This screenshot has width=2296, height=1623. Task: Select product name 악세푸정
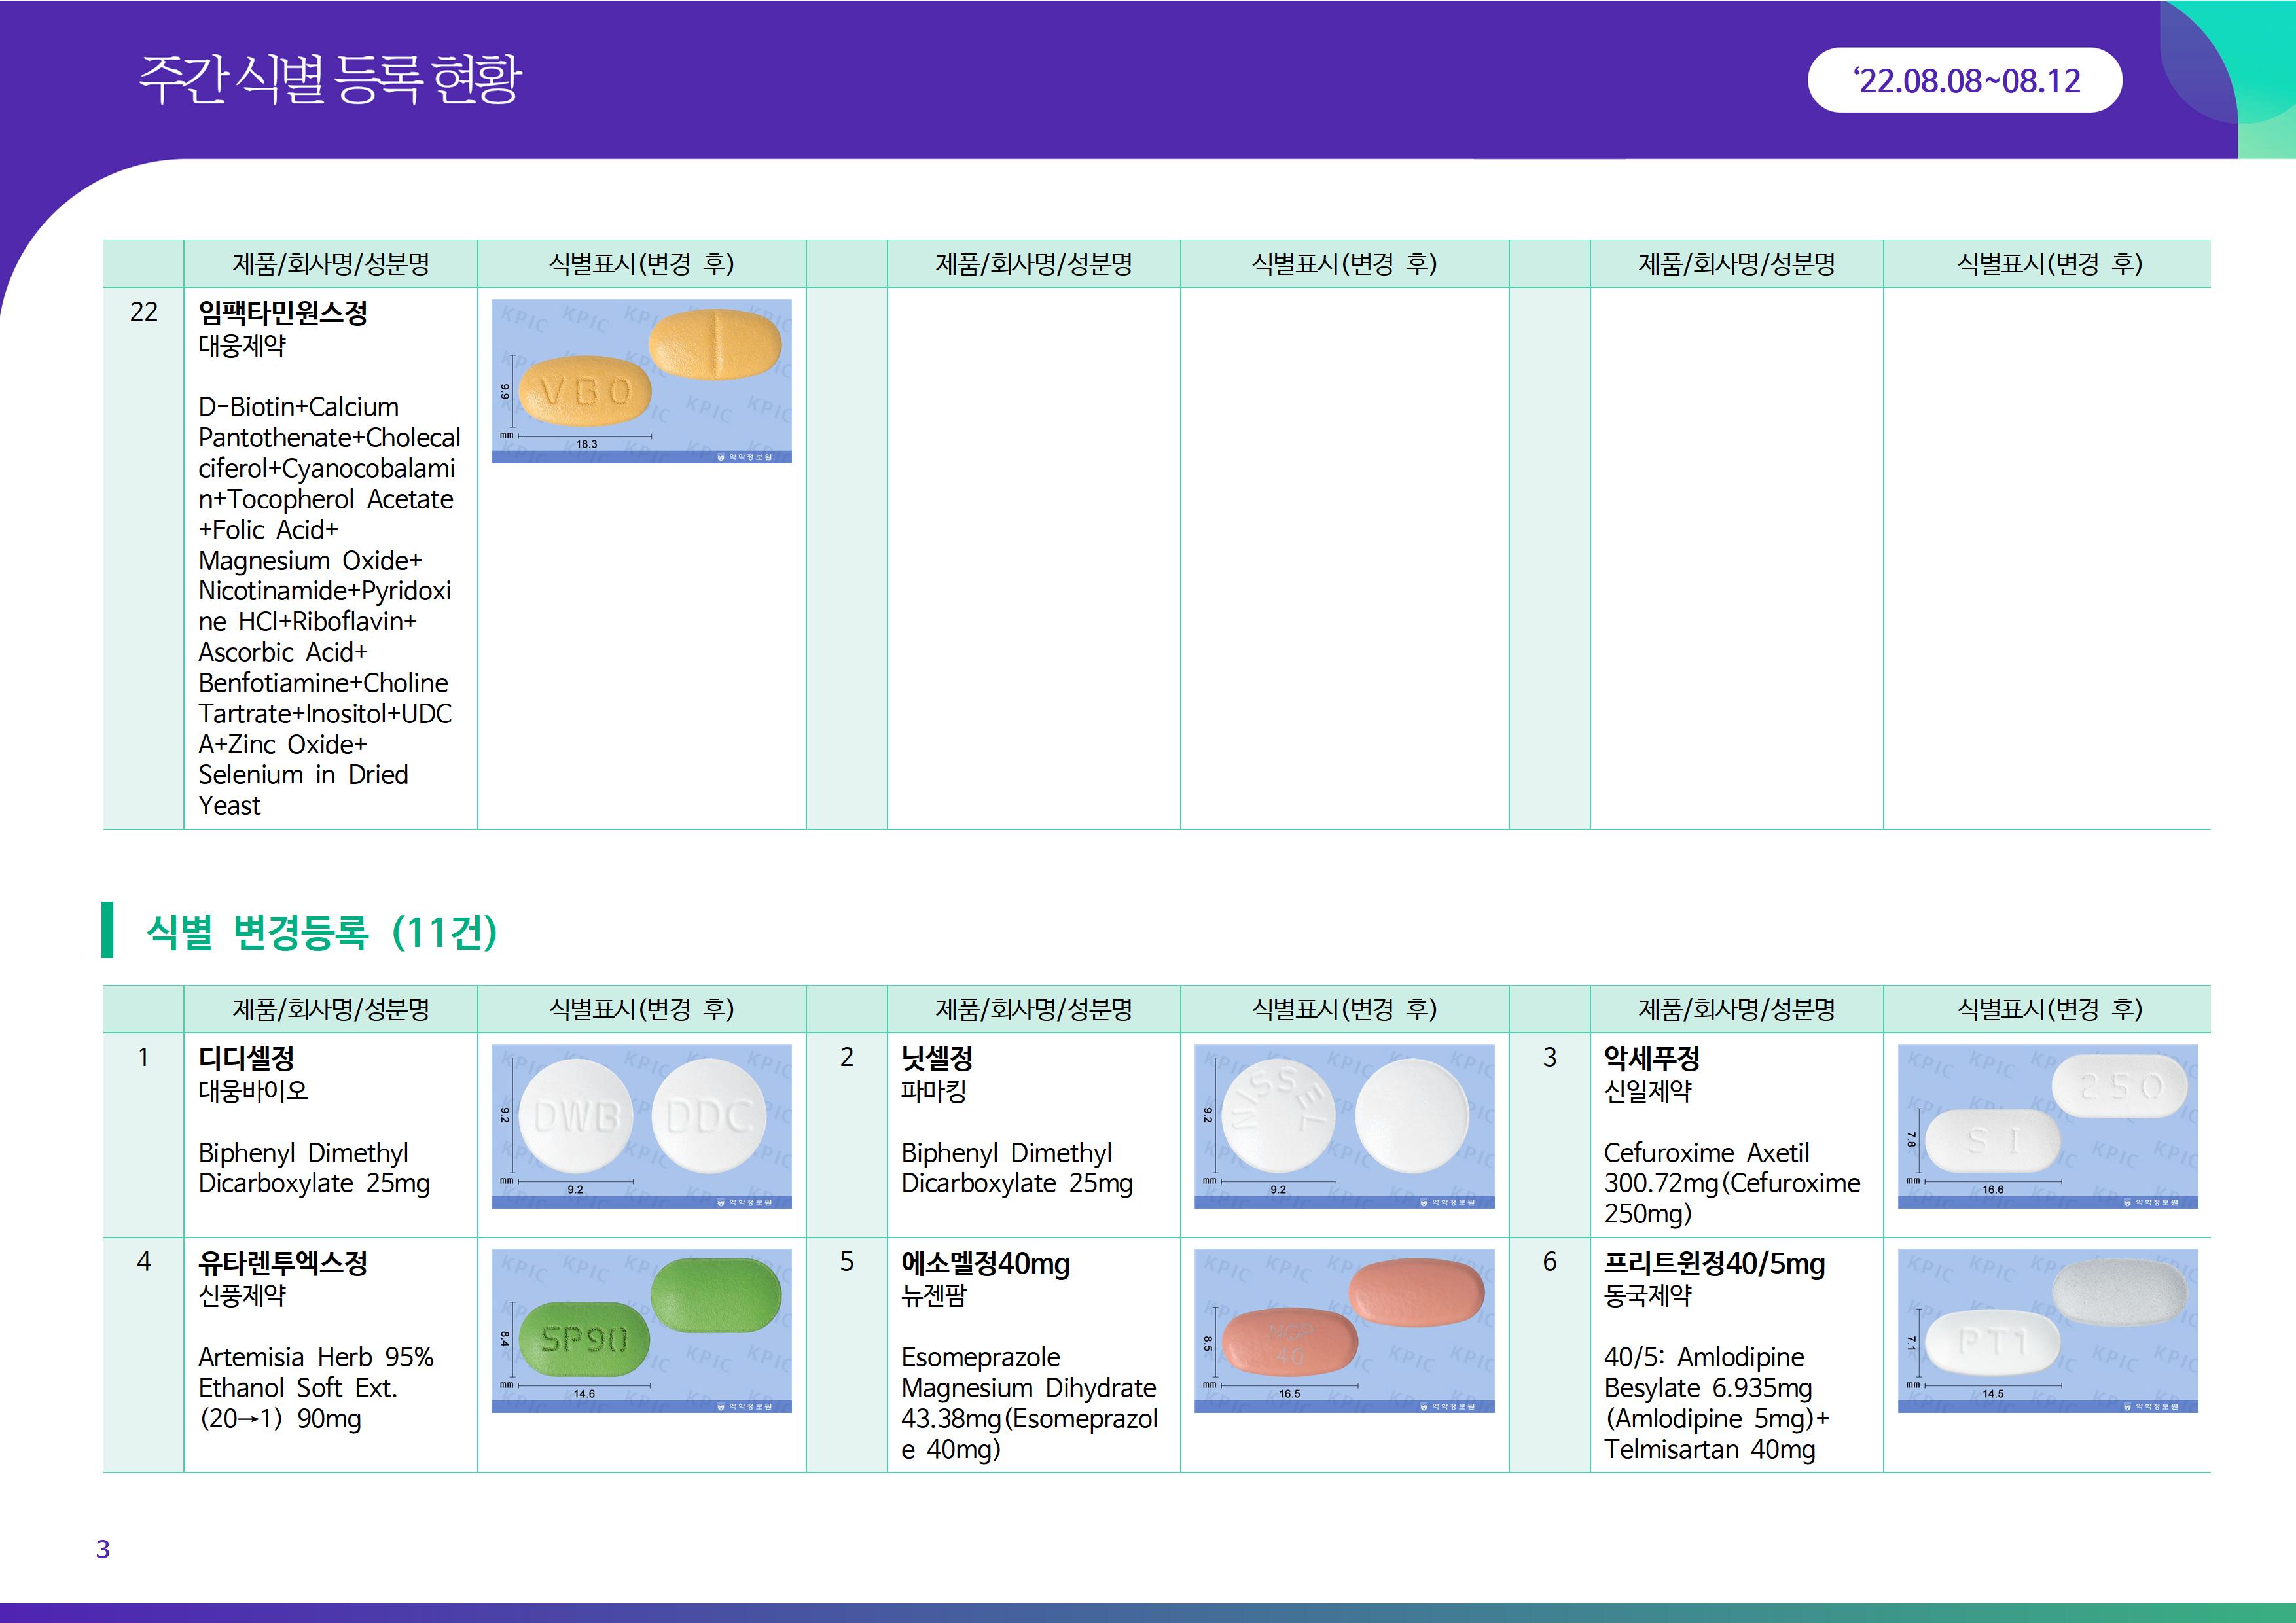1651,1058
